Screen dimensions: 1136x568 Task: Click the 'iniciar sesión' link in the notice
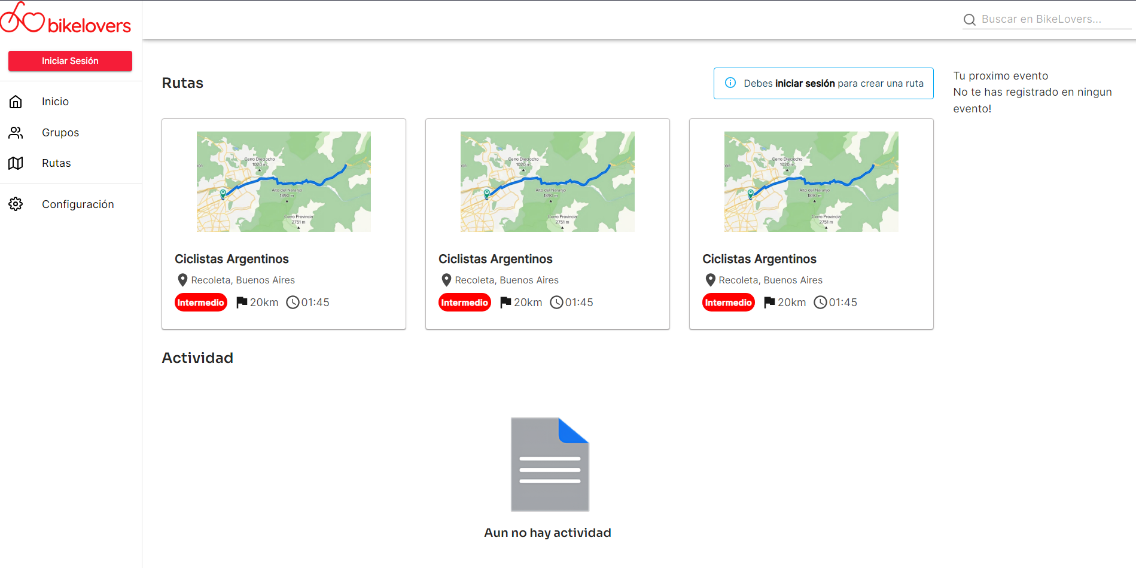pos(805,83)
